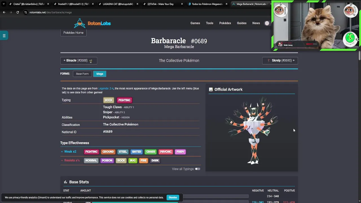361x203 pixels.
Task: Open the browser tab search dropdown
Action: [x=3, y=4]
